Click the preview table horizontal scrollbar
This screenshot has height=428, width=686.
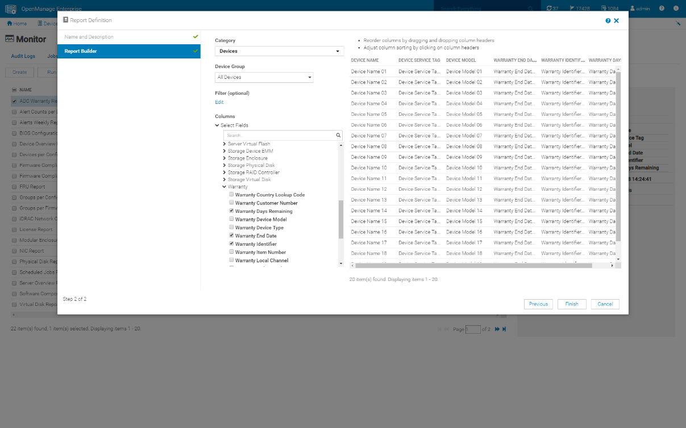pos(475,265)
